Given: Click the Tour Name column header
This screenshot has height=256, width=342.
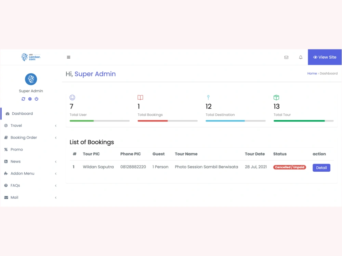Looking at the screenshot, I should (x=186, y=154).
